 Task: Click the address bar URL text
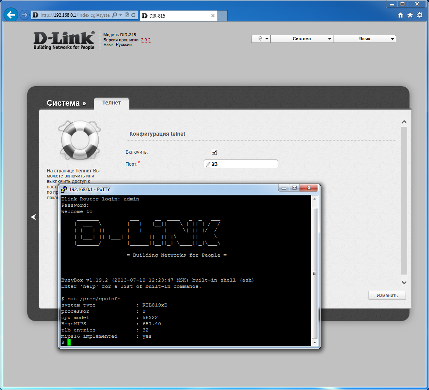(x=75, y=15)
